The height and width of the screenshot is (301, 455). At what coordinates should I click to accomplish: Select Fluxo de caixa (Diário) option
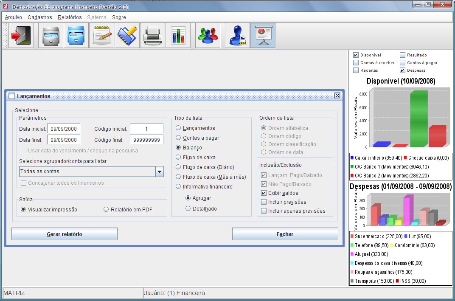178,167
